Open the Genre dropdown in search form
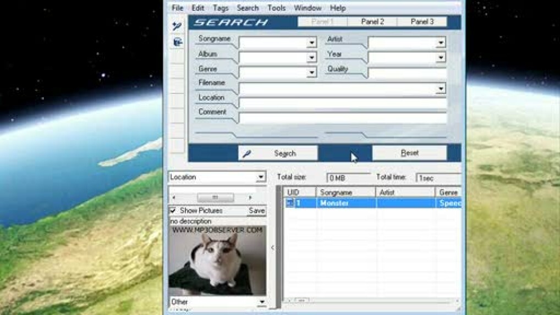The height and width of the screenshot is (315, 560). point(311,73)
